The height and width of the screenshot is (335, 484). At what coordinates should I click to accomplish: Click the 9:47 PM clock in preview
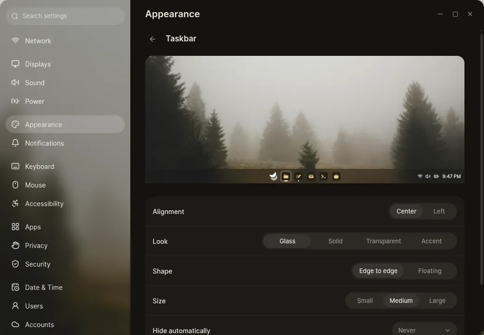coord(451,176)
